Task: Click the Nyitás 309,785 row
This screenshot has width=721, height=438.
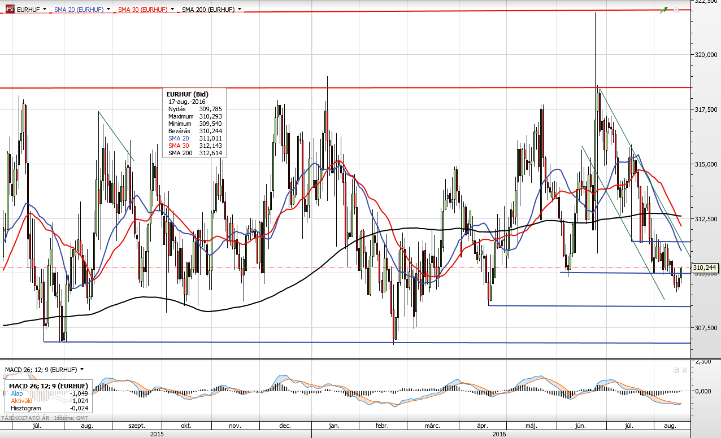Action: click(195, 108)
